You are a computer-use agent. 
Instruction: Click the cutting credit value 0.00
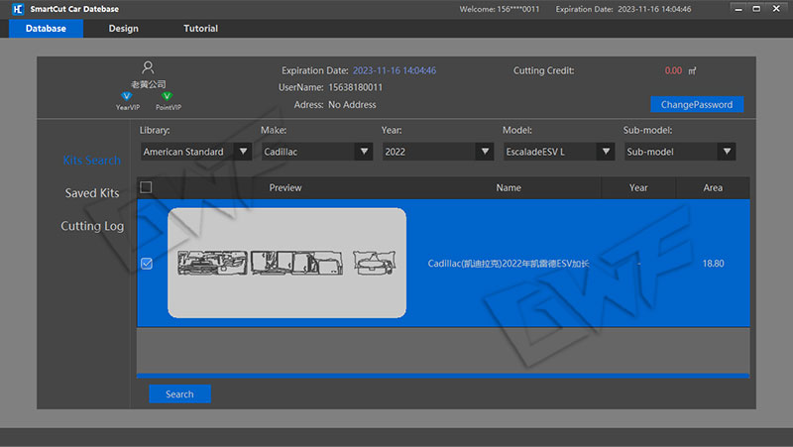[x=673, y=70]
